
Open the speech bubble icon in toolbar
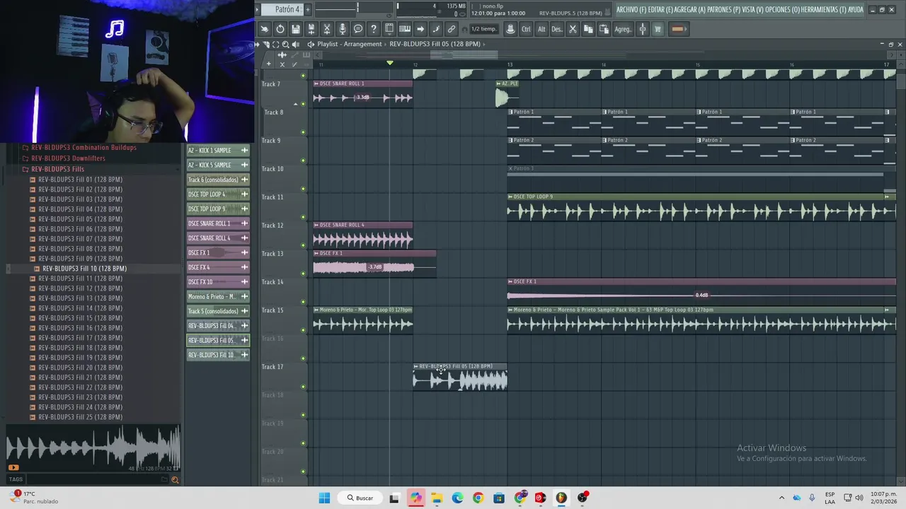point(358,29)
